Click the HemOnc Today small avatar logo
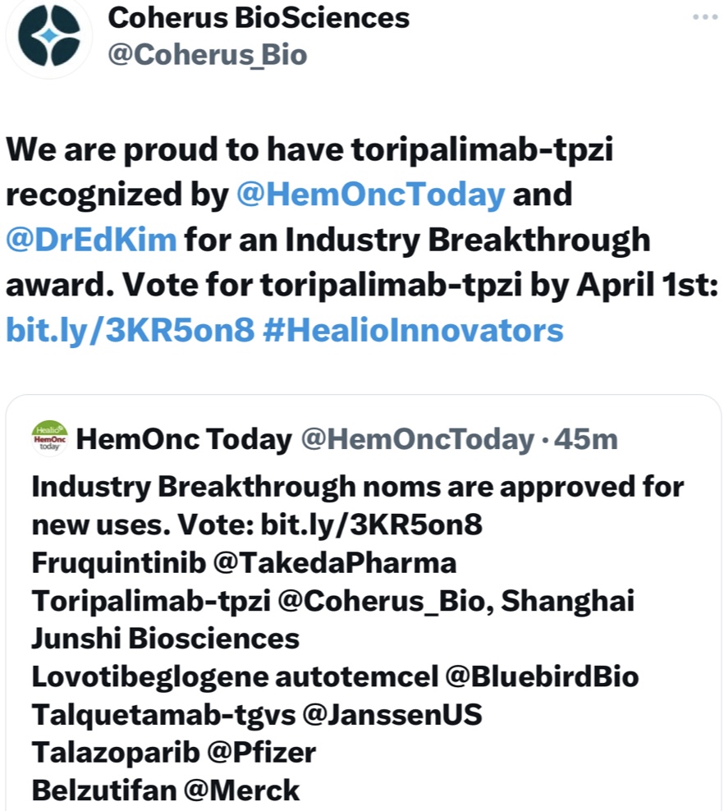 click(49, 439)
